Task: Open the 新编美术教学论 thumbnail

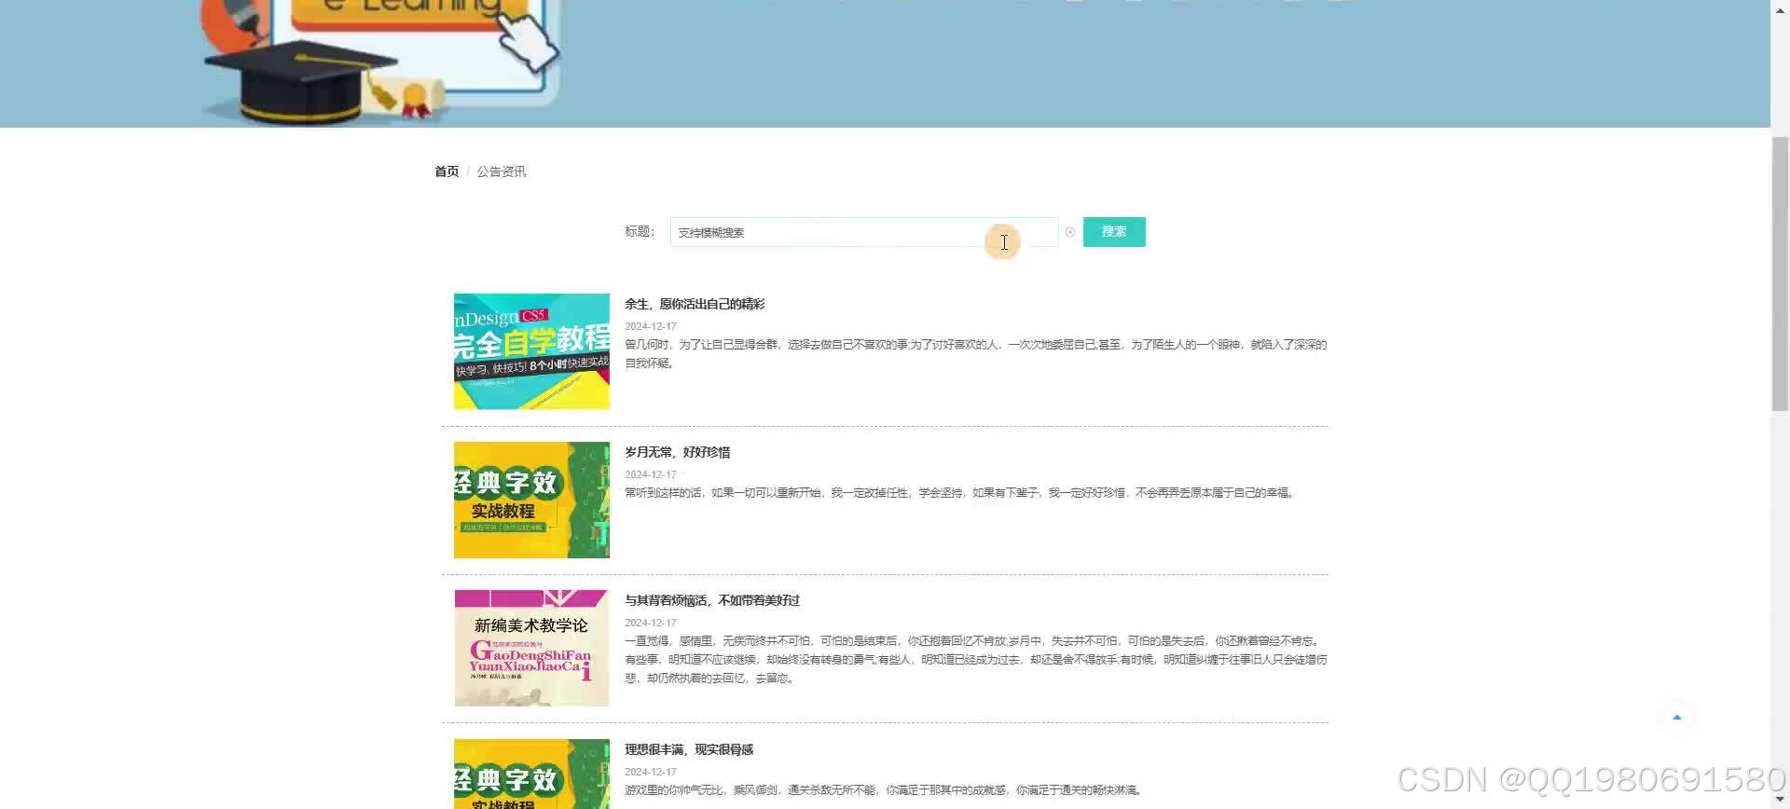Action: [531, 648]
